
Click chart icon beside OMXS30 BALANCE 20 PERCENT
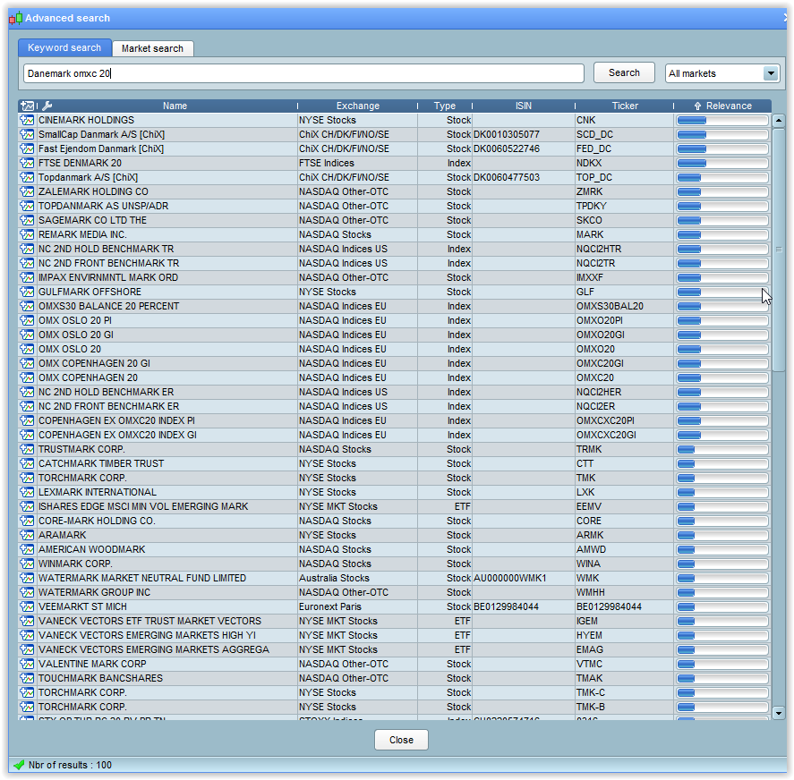[x=27, y=306]
